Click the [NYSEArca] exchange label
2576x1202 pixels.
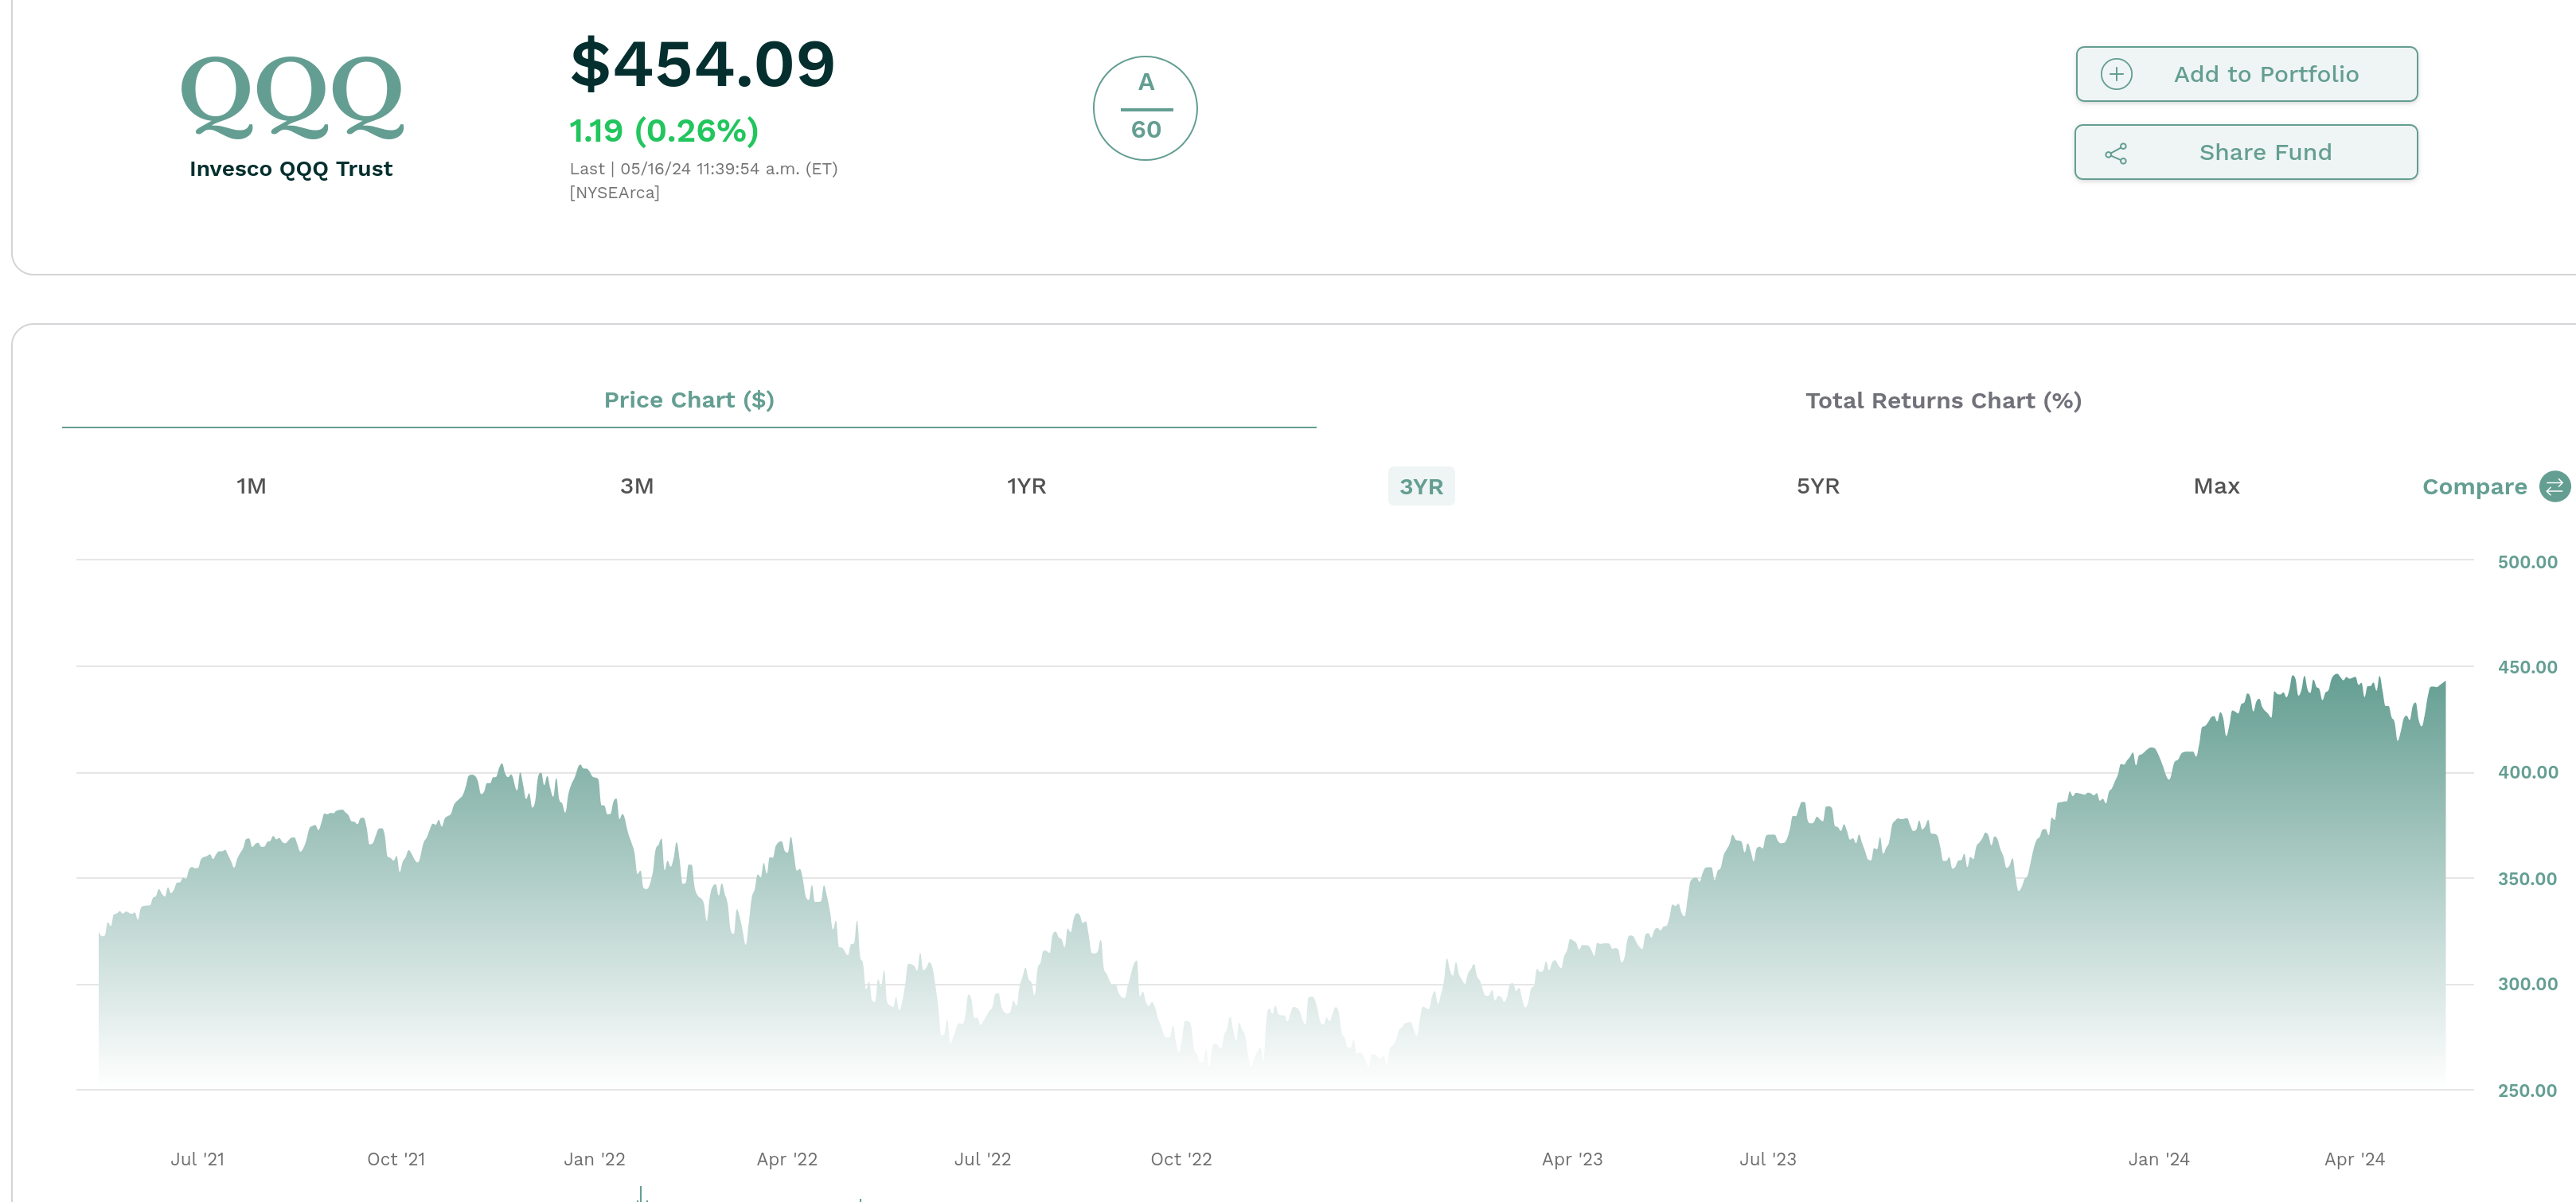(x=614, y=193)
